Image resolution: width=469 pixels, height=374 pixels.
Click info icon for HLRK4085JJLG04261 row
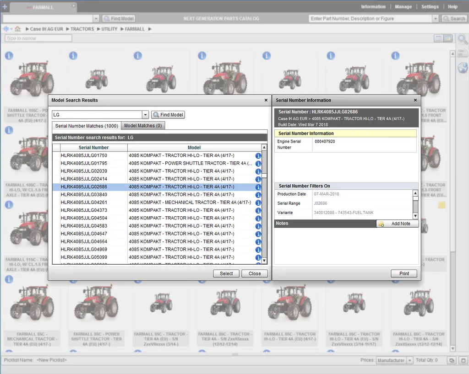tap(258, 203)
